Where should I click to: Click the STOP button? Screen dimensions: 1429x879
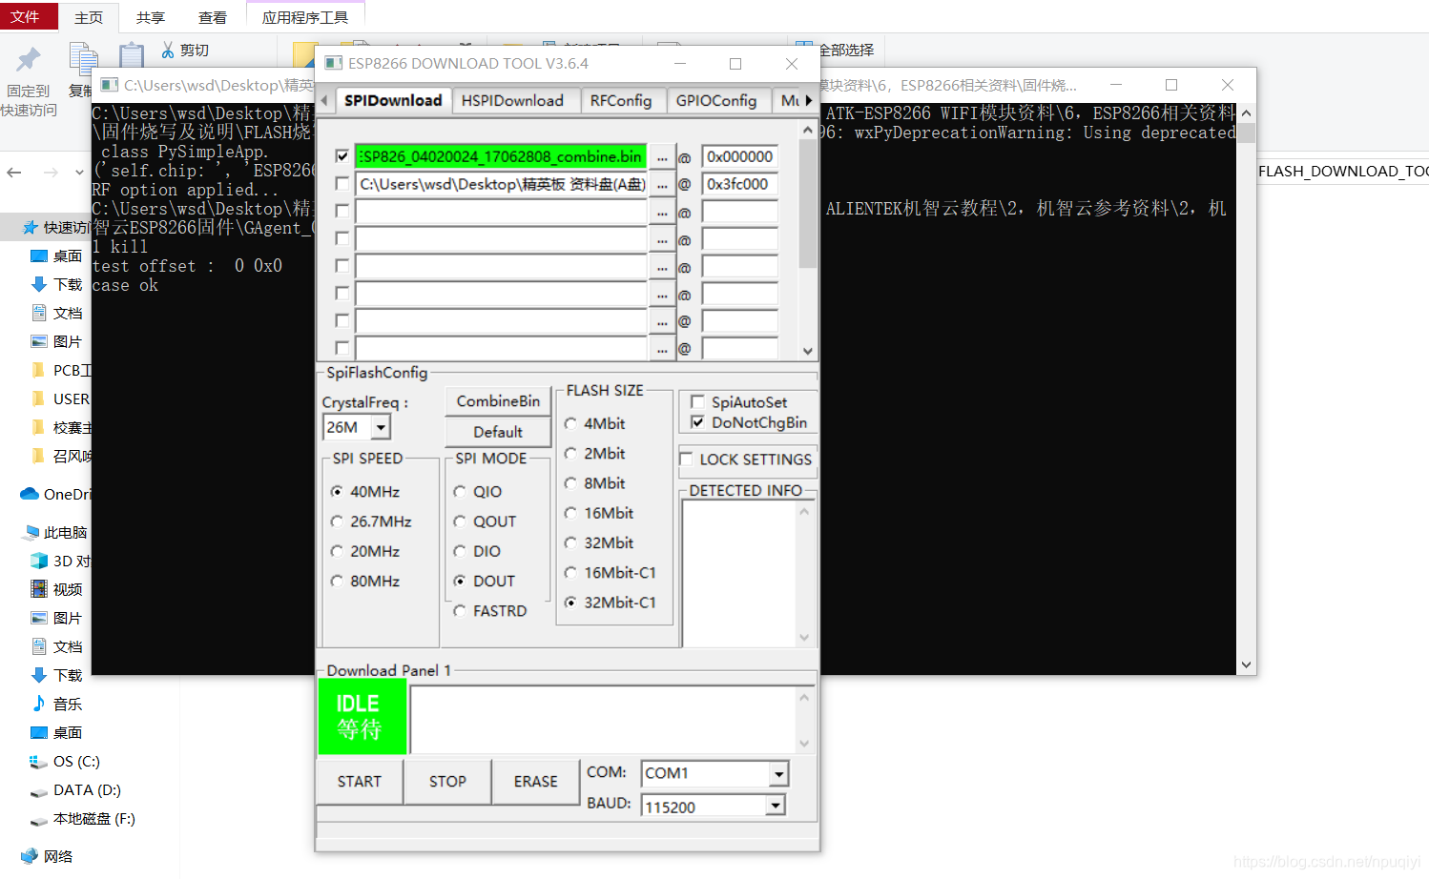pyautogui.click(x=447, y=782)
